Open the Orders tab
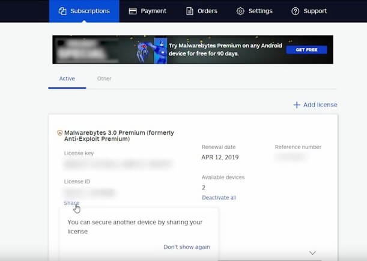The width and height of the screenshot is (367, 261). click(202, 11)
